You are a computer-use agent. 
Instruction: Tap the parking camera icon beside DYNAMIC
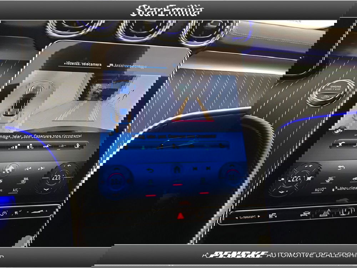(273, 215)
